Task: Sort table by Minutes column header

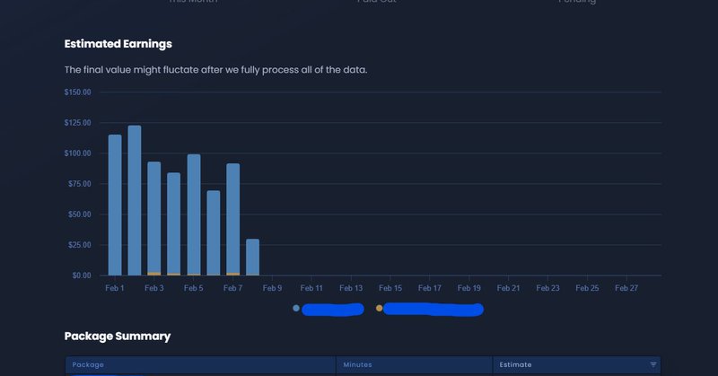Action: tap(415, 365)
